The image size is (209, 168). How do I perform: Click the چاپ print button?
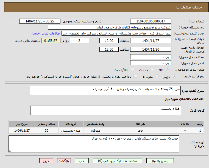click(82, 161)
